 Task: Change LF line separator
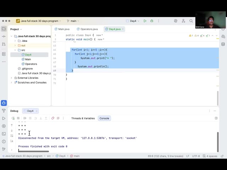[x=188, y=156]
